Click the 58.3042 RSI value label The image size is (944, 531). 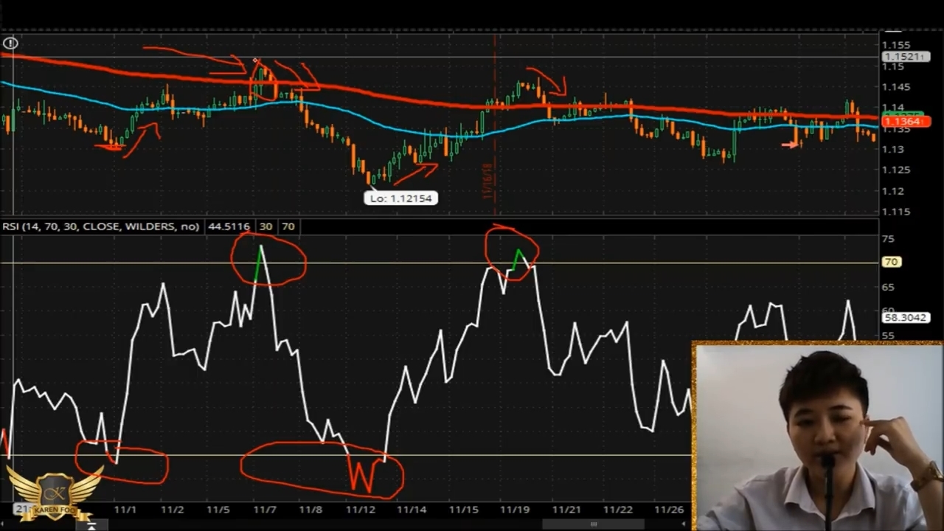pyautogui.click(x=905, y=317)
